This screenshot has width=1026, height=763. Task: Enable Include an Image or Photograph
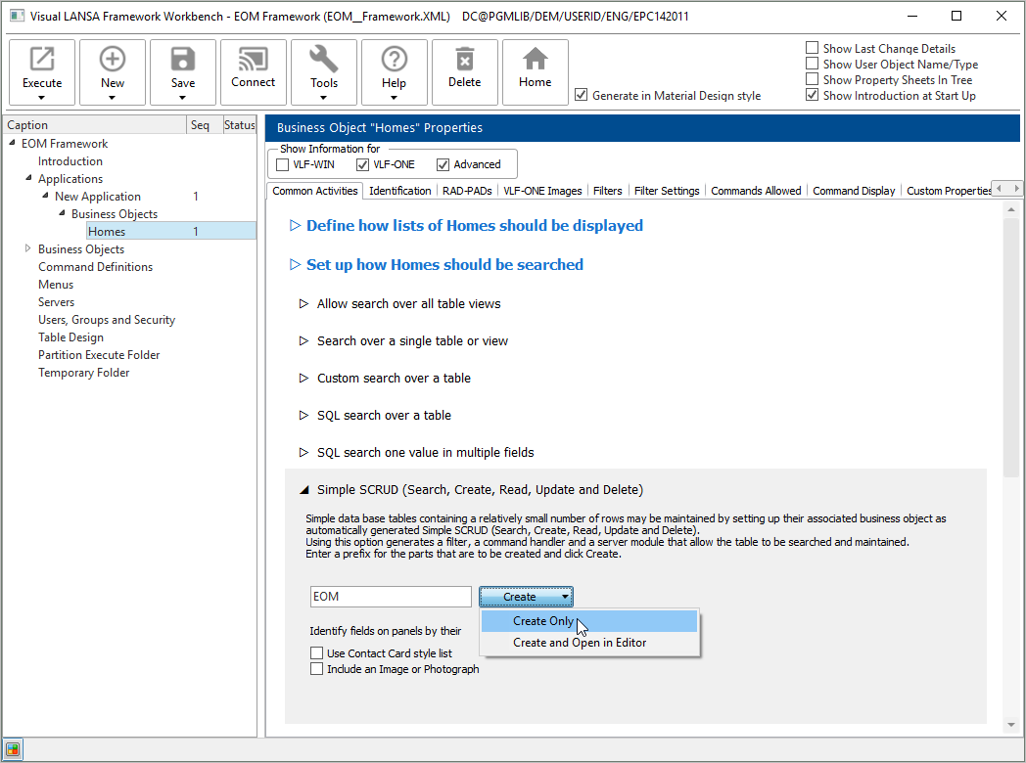(x=316, y=669)
